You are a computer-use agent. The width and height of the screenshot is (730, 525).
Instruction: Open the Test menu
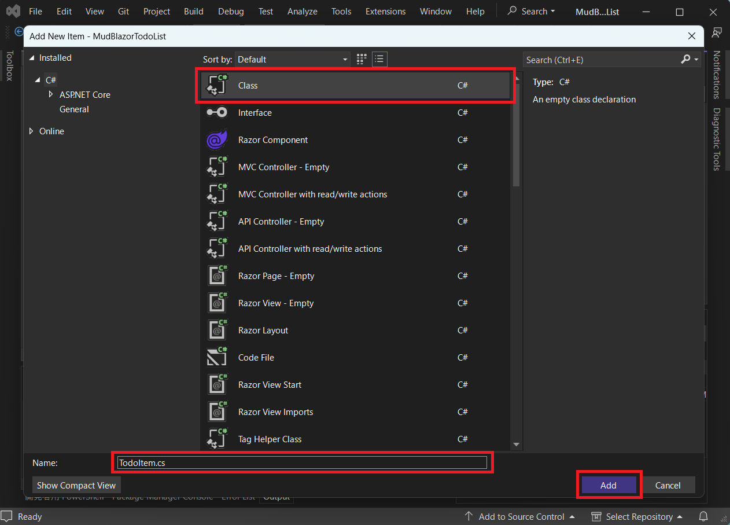pos(266,11)
